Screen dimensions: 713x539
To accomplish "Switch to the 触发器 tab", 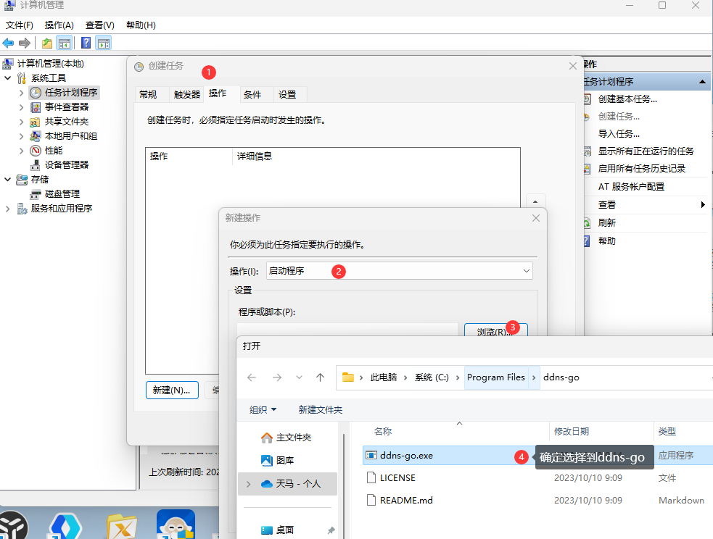I will coord(187,94).
